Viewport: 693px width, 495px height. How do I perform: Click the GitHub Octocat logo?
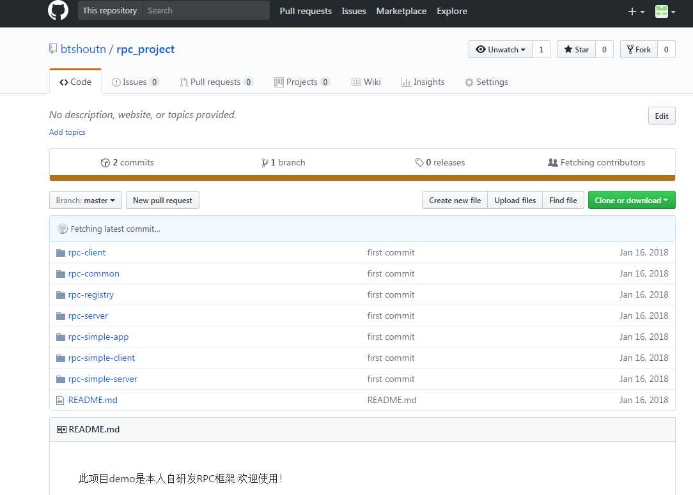coord(58,11)
